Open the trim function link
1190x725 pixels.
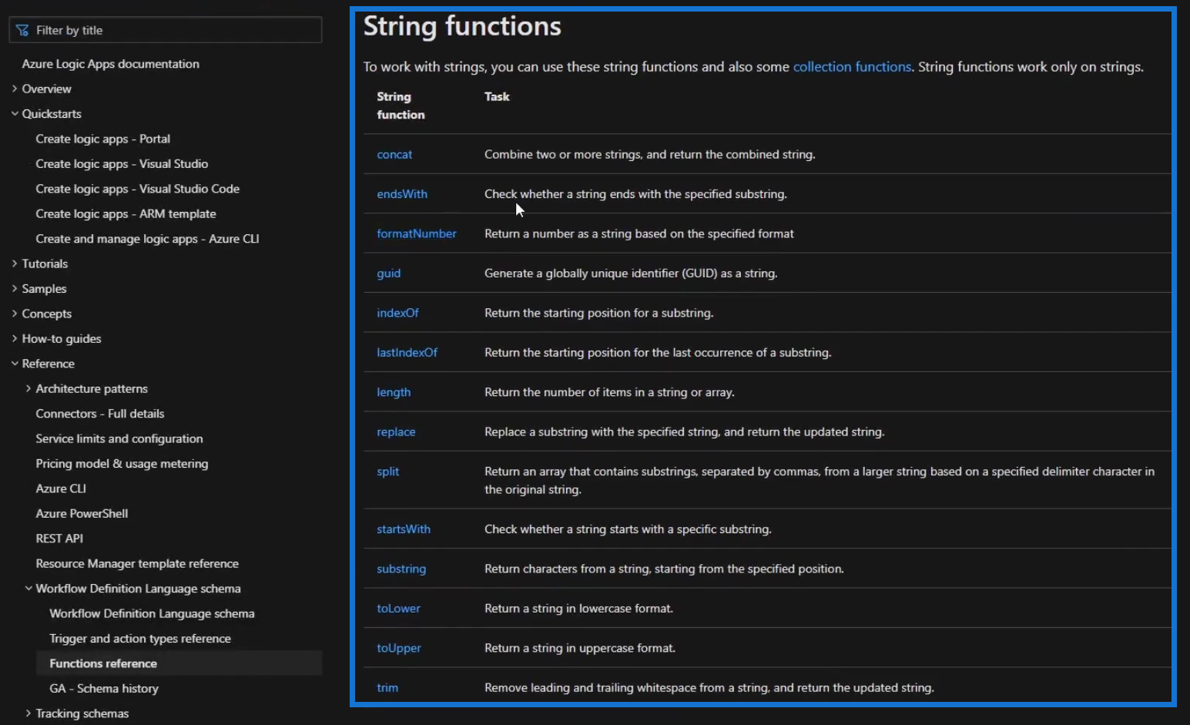(387, 688)
